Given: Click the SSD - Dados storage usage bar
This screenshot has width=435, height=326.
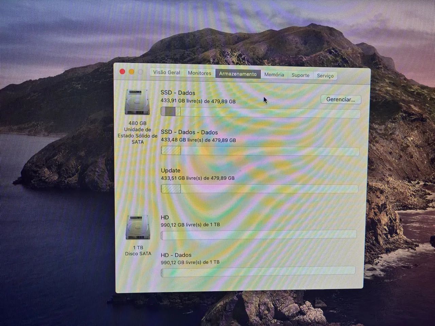Looking at the screenshot, I should [x=260, y=112].
